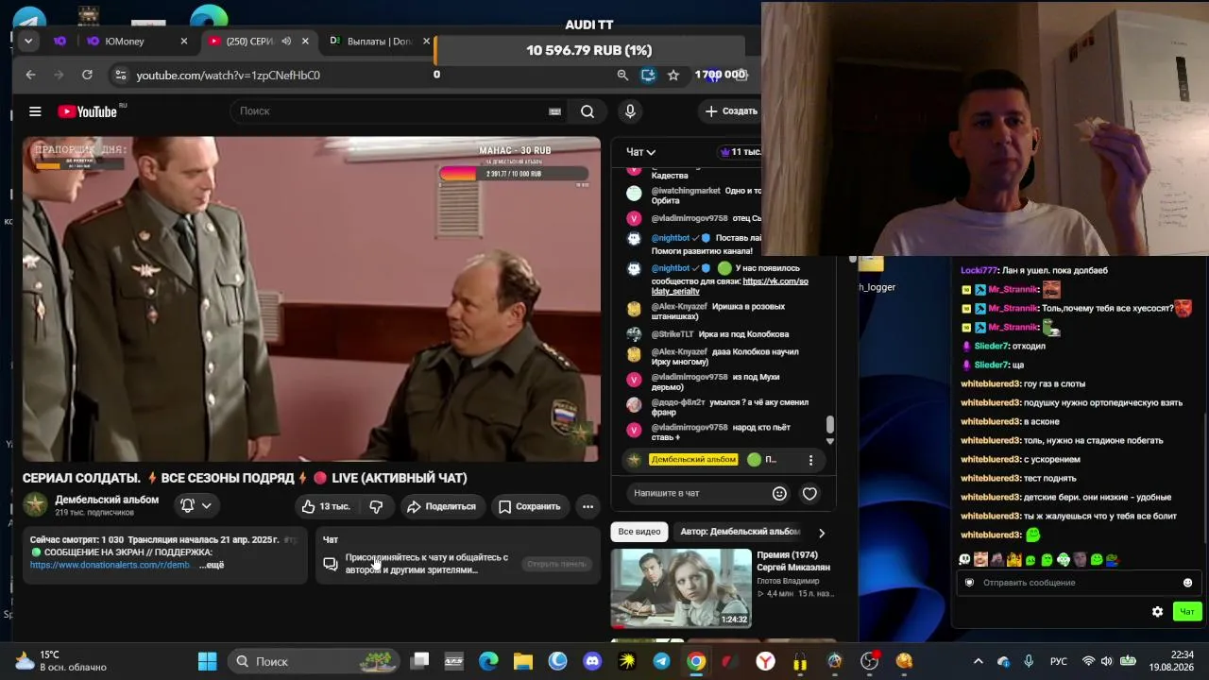Select the Все видео filter chip
1209x680 pixels.
639,532
